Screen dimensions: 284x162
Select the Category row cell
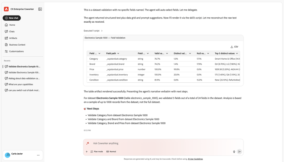(94, 59)
